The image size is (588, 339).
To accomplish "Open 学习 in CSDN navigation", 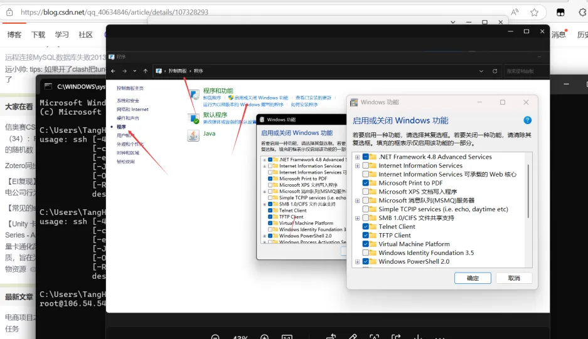I will click(61, 35).
